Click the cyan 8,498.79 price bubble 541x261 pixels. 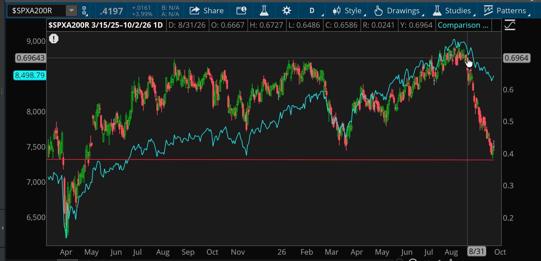click(x=30, y=75)
